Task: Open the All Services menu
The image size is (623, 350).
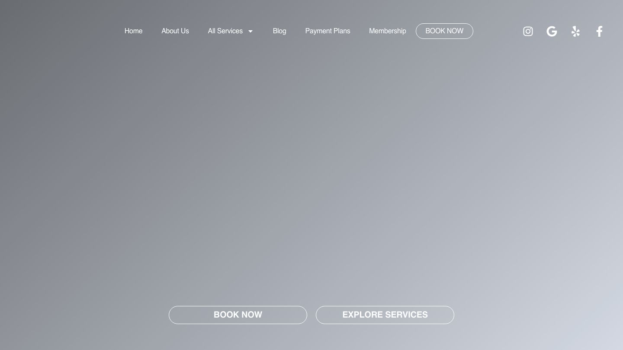Action: (225, 31)
